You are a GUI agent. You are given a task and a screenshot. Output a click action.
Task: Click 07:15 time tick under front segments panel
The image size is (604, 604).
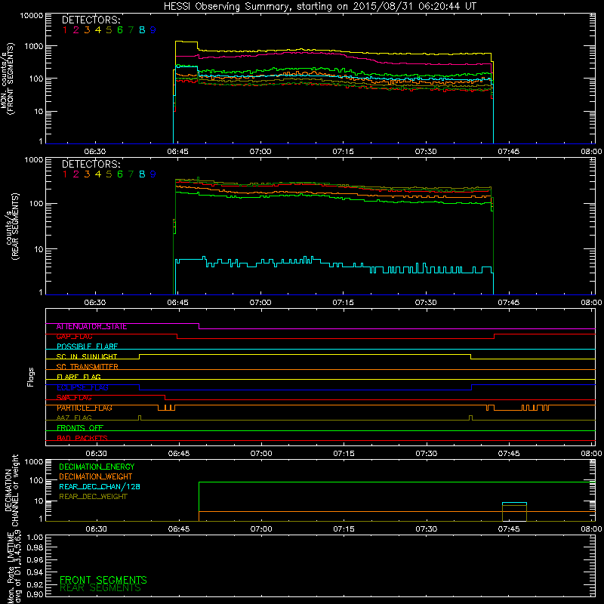[x=344, y=152]
